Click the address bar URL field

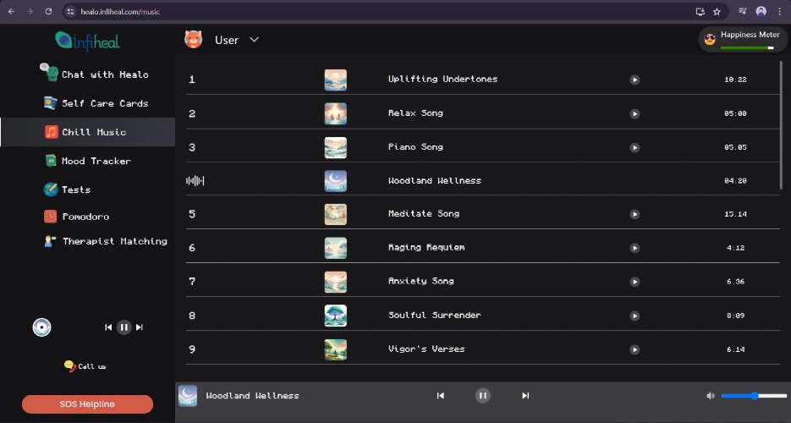(x=120, y=12)
